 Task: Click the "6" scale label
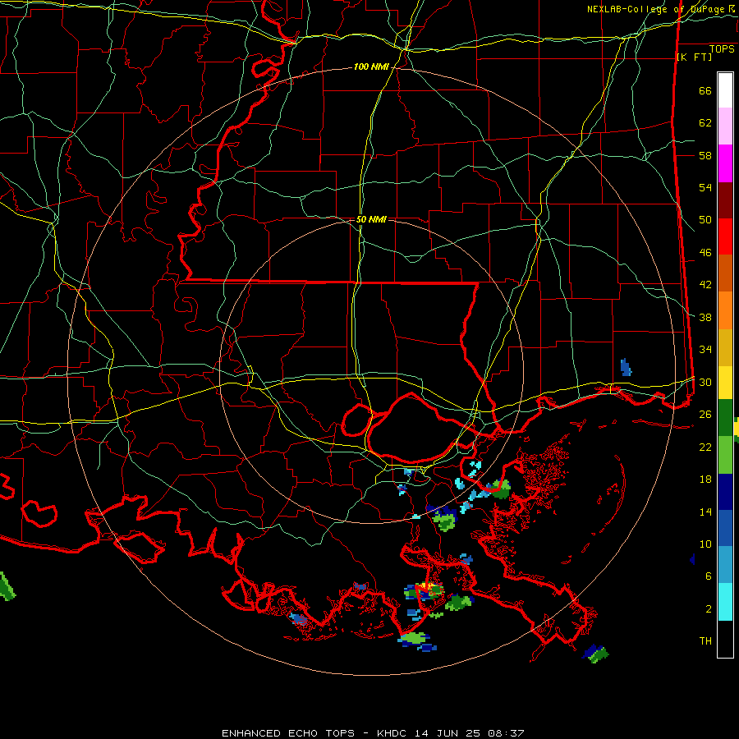coord(709,576)
